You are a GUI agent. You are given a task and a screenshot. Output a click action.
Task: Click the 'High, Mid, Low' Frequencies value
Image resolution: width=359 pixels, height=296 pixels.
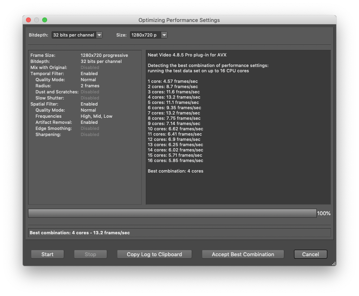click(x=96, y=116)
